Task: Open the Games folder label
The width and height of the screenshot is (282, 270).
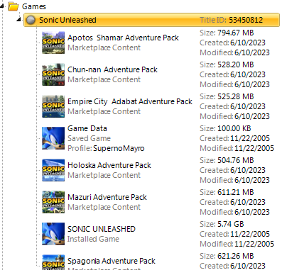Action: [34, 6]
